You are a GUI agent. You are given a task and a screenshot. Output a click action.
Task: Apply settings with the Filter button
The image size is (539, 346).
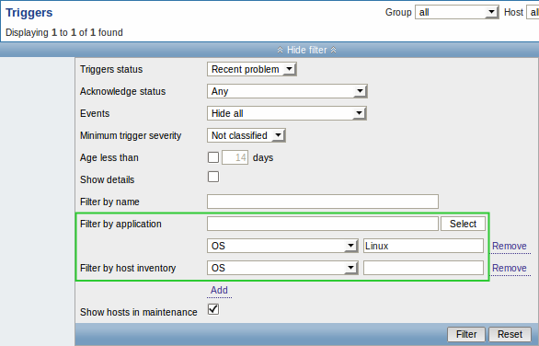click(466, 334)
